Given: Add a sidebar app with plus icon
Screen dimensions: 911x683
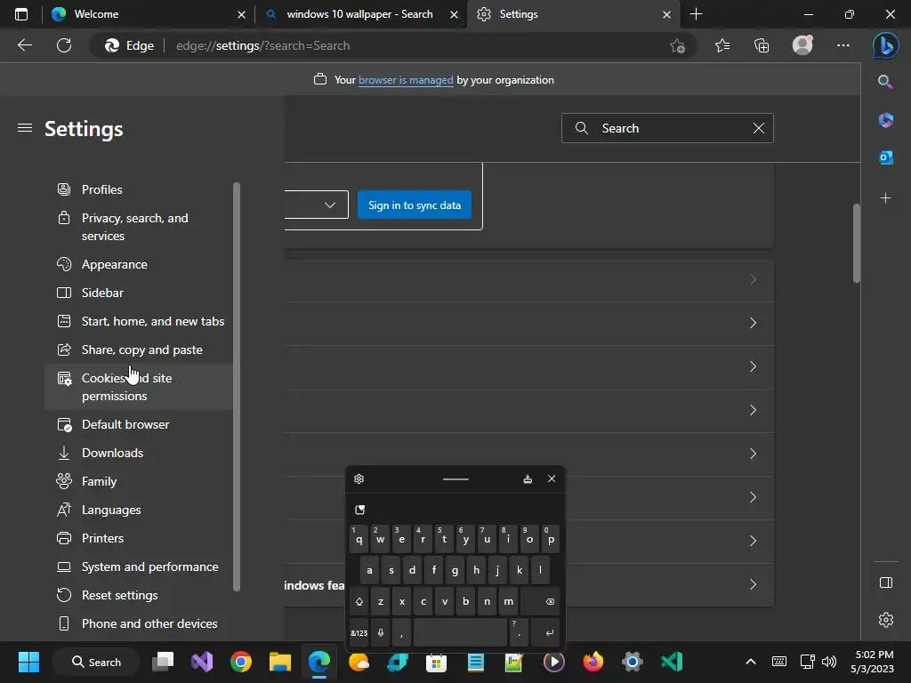Looking at the screenshot, I should 885,198.
